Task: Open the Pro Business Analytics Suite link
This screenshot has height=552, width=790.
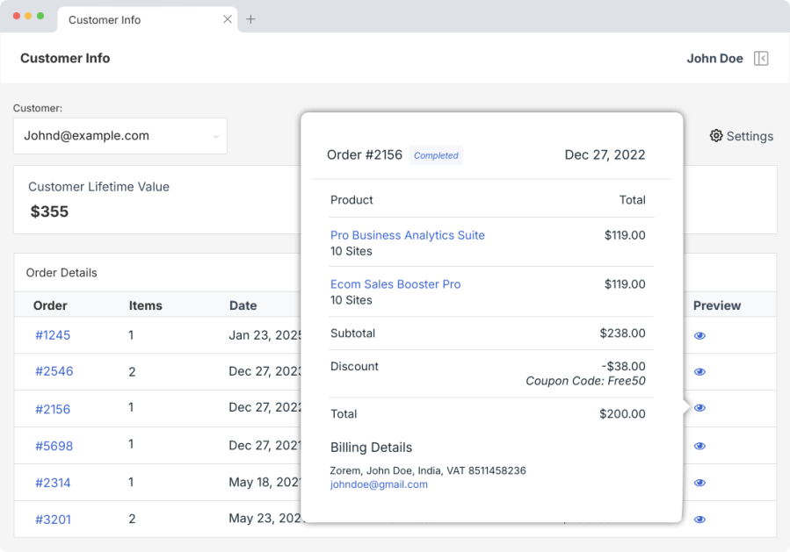Action: (407, 235)
